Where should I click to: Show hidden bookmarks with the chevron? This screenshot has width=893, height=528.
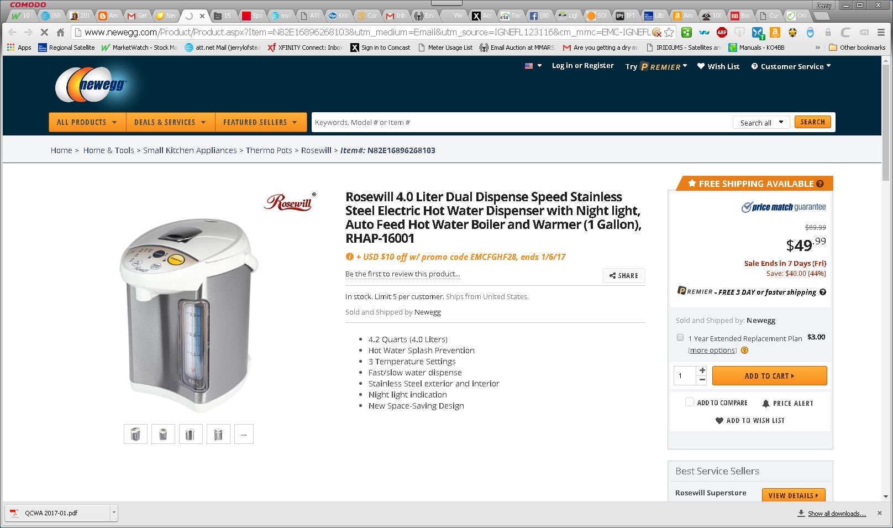point(818,48)
